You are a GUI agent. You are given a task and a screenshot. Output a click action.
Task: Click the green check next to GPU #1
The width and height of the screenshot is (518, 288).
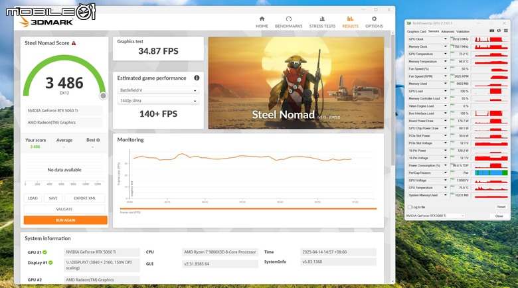[x=44, y=252]
